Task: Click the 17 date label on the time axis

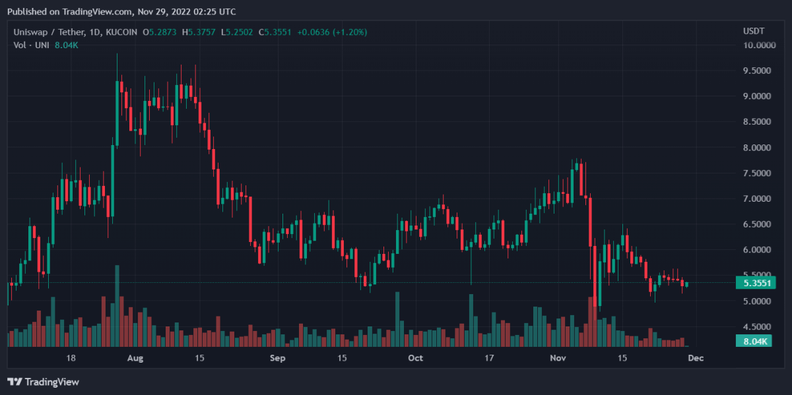Action: 489,358
